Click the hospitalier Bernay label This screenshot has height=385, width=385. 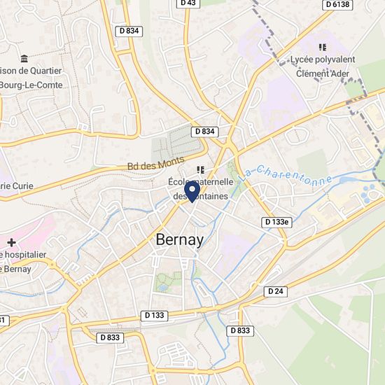pyautogui.click(x=23, y=262)
